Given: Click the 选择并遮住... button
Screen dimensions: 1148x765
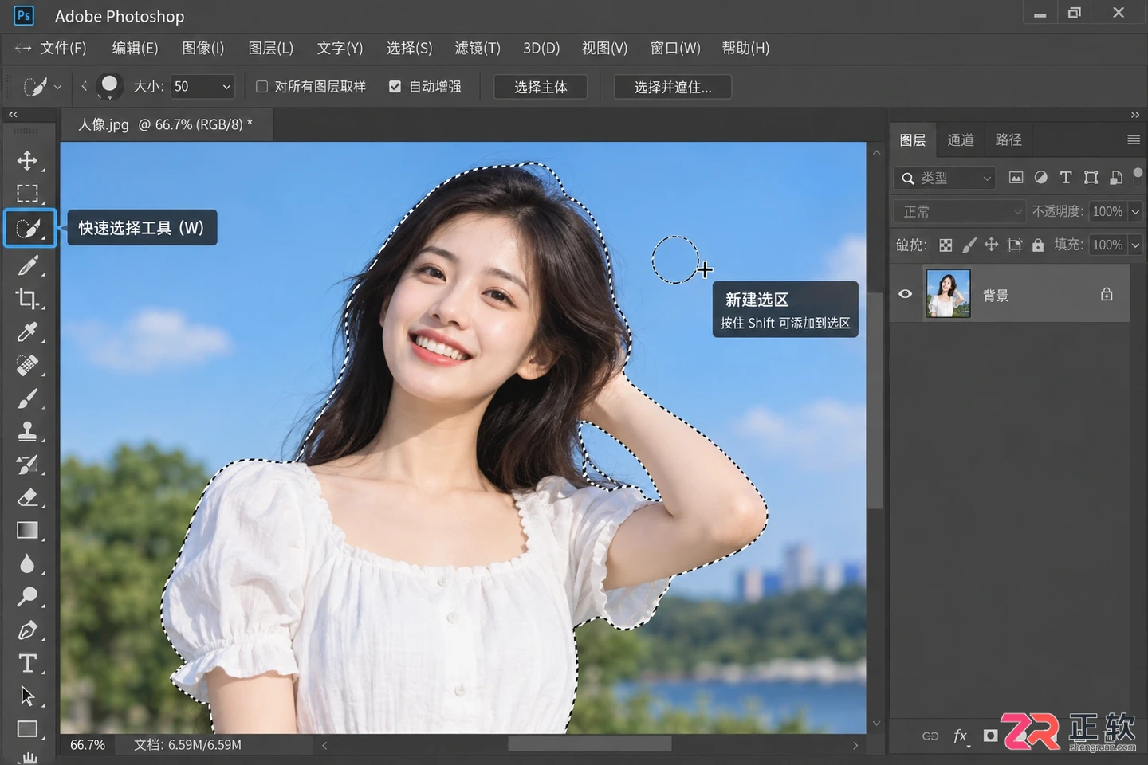Looking at the screenshot, I should point(673,87).
